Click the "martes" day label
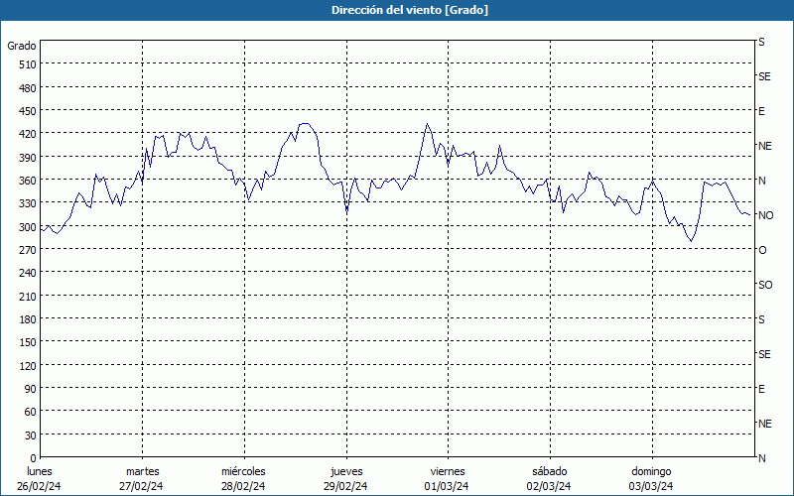Image resolution: width=794 pixels, height=496 pixels. pyautogui.click(x=142, y=472)
